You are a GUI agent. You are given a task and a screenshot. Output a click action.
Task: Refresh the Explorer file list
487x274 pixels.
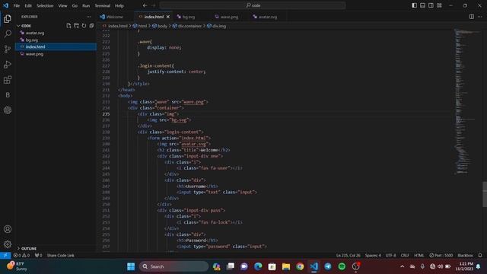tap(84, 26)
